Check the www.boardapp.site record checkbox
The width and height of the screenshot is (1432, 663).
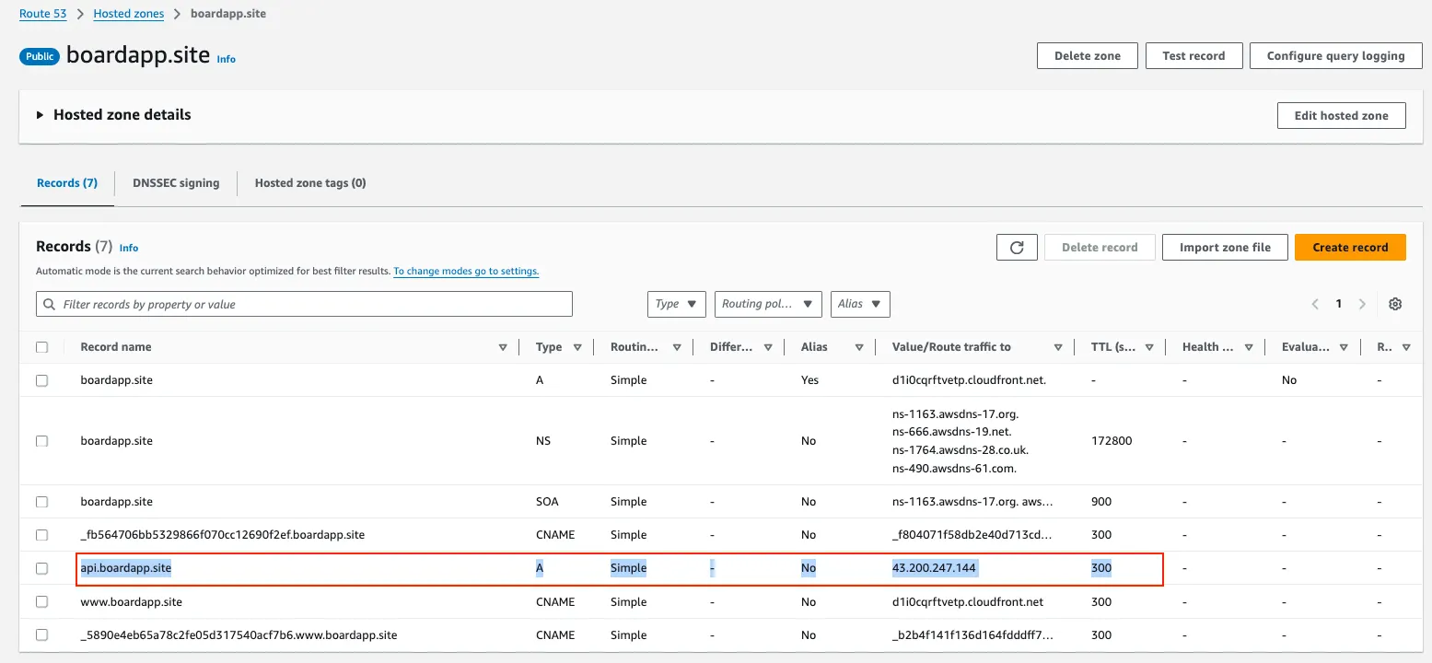click(41, 601)
